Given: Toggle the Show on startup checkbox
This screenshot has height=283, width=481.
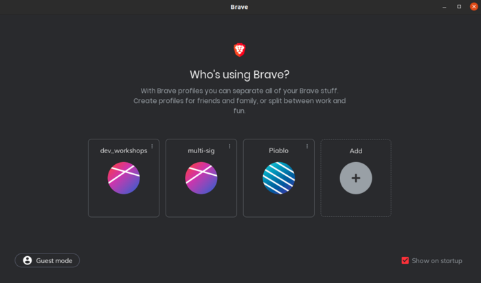Looking at the screenshot, I should click(x=405, y=260).
